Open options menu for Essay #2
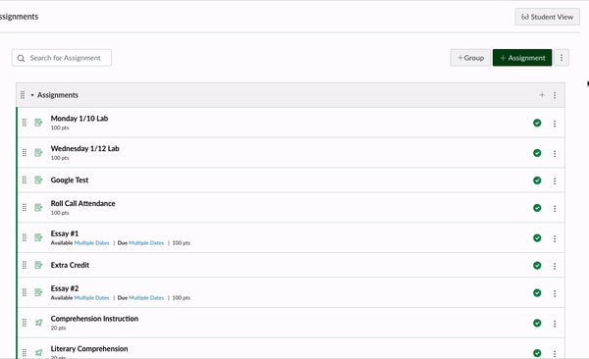Image resolution: width=589 pixels, height=359 pixels. point(555,293)
